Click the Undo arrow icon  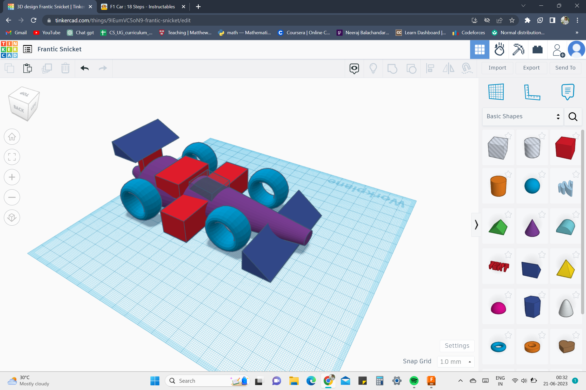point(84,68)
